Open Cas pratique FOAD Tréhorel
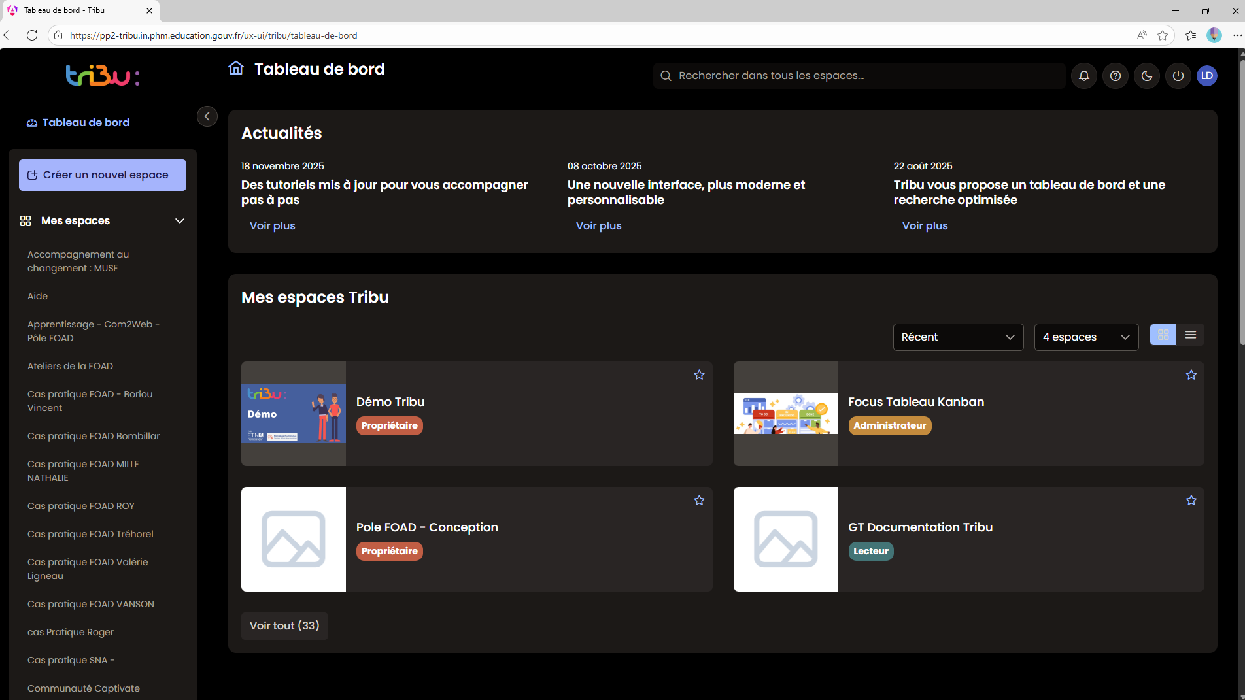This screenshot has height=700, width=1245. [90, 534]
